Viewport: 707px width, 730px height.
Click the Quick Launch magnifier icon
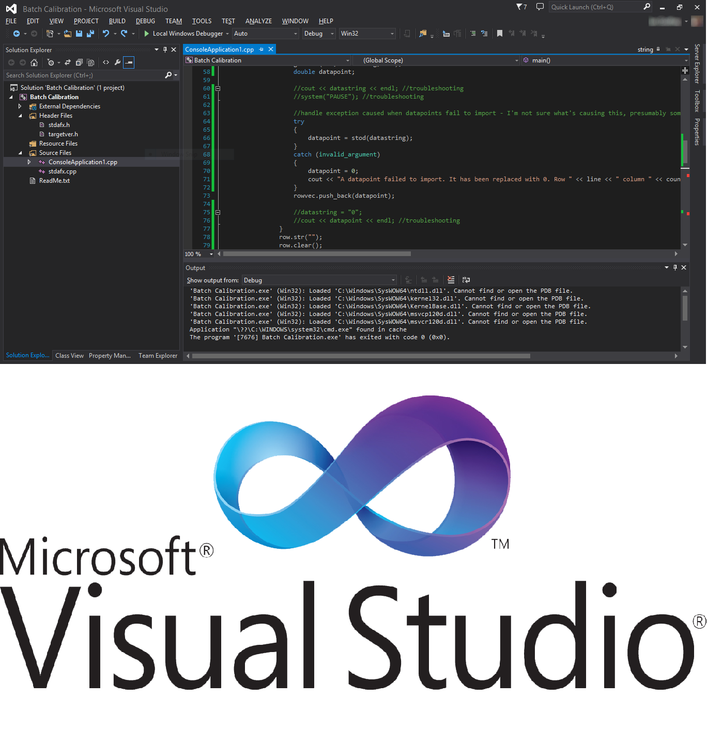(647, 7)
